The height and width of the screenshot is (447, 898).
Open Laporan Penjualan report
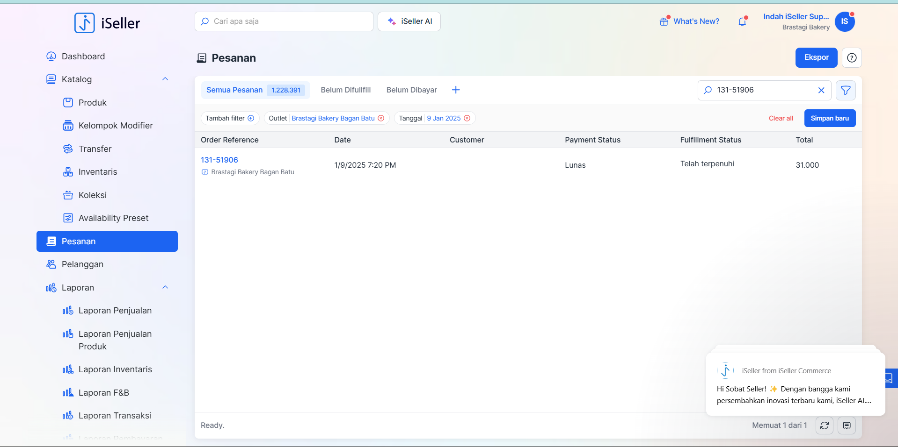[x=115, y=311]
